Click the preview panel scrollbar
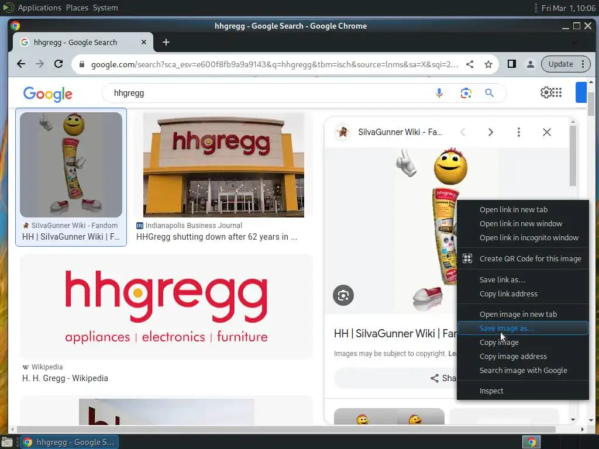Image resolution: width=599 pixels, height=449 pixels. (x=573, y=156)
